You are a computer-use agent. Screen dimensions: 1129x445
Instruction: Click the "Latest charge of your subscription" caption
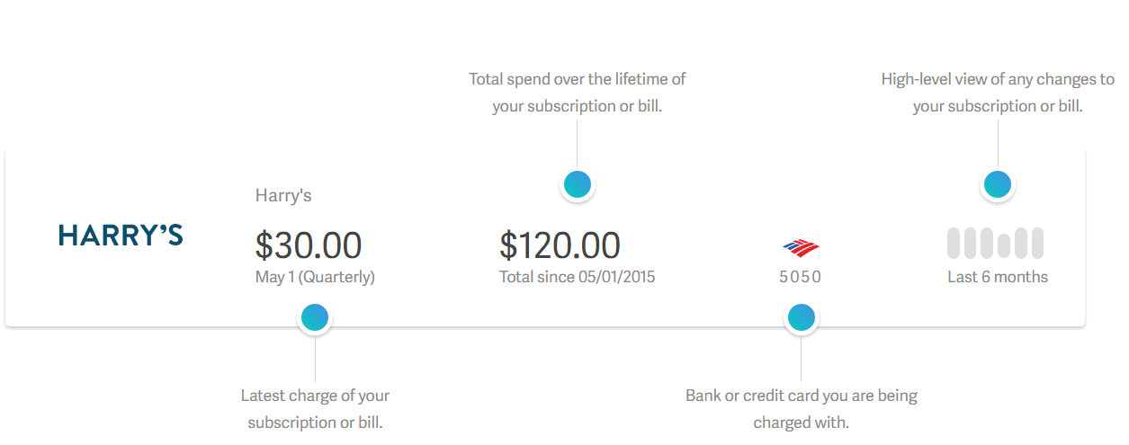pyautogui.click(x=315, y=409)
